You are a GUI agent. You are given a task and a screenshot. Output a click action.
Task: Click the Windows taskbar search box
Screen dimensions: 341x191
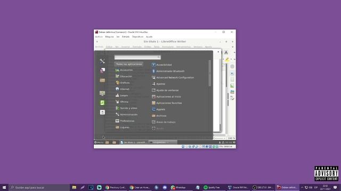coord(39,187)
